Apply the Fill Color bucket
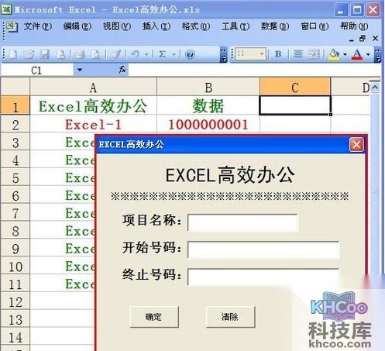 [334, 54]
